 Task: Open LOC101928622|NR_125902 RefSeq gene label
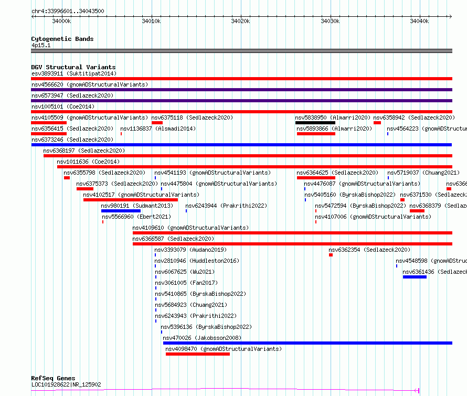pyautogui.click(x=66, y=384)
